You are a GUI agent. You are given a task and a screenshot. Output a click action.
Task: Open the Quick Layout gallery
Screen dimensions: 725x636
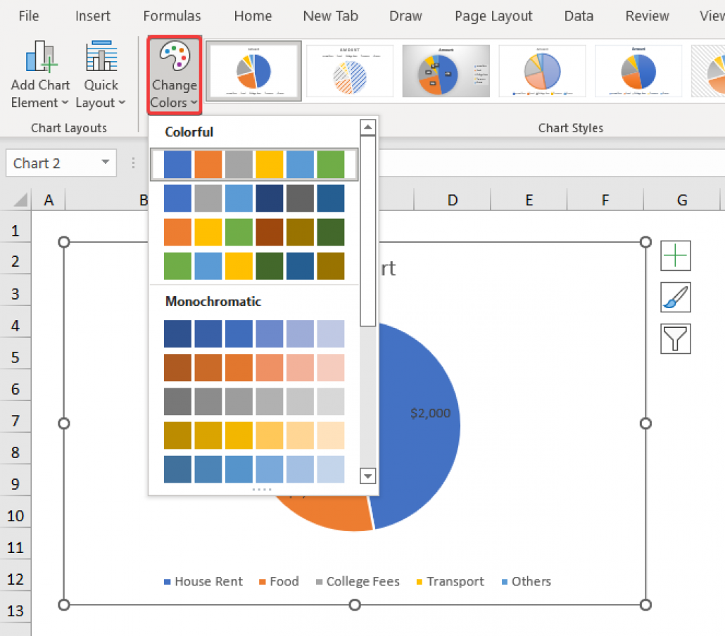[101, 74]
